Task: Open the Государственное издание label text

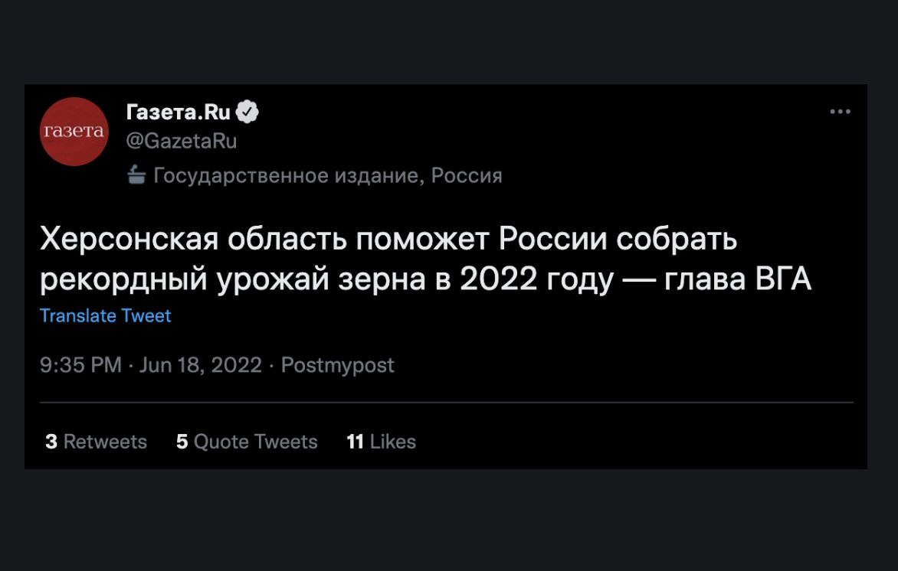Action: [289, 175]
